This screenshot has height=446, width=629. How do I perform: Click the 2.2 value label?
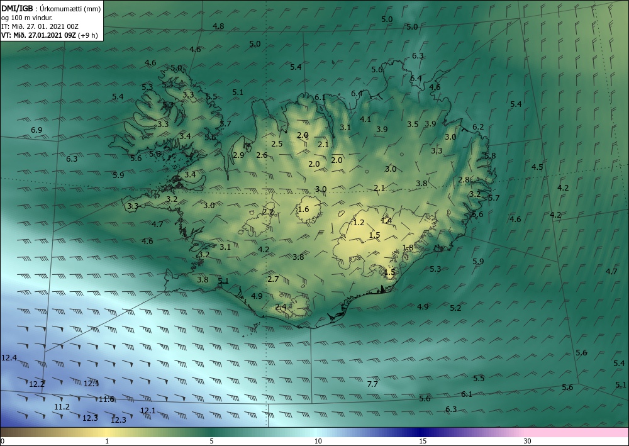(268, 212)
